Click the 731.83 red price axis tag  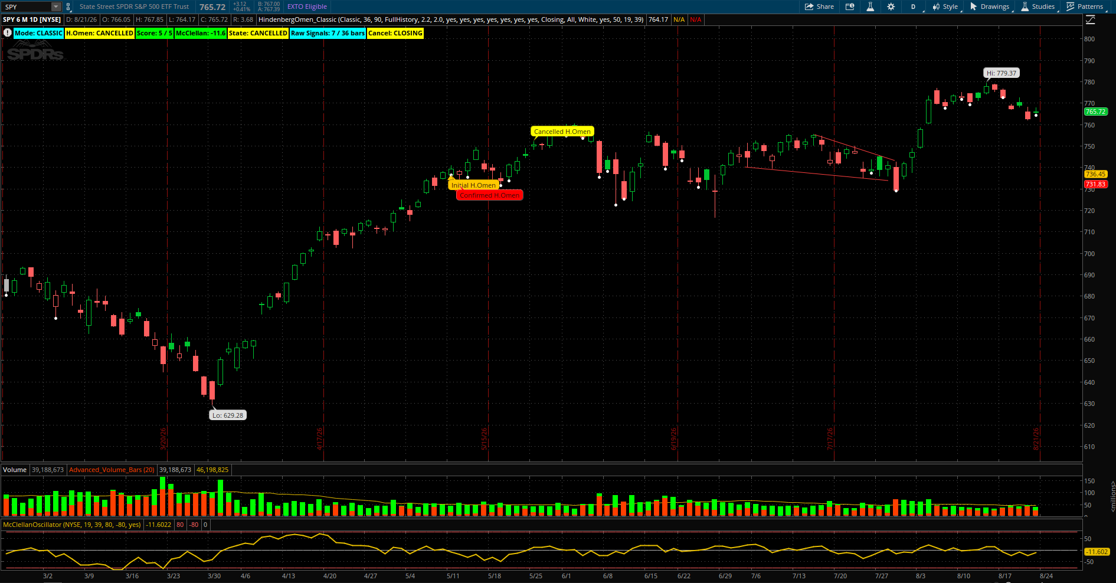(1095, 184)
